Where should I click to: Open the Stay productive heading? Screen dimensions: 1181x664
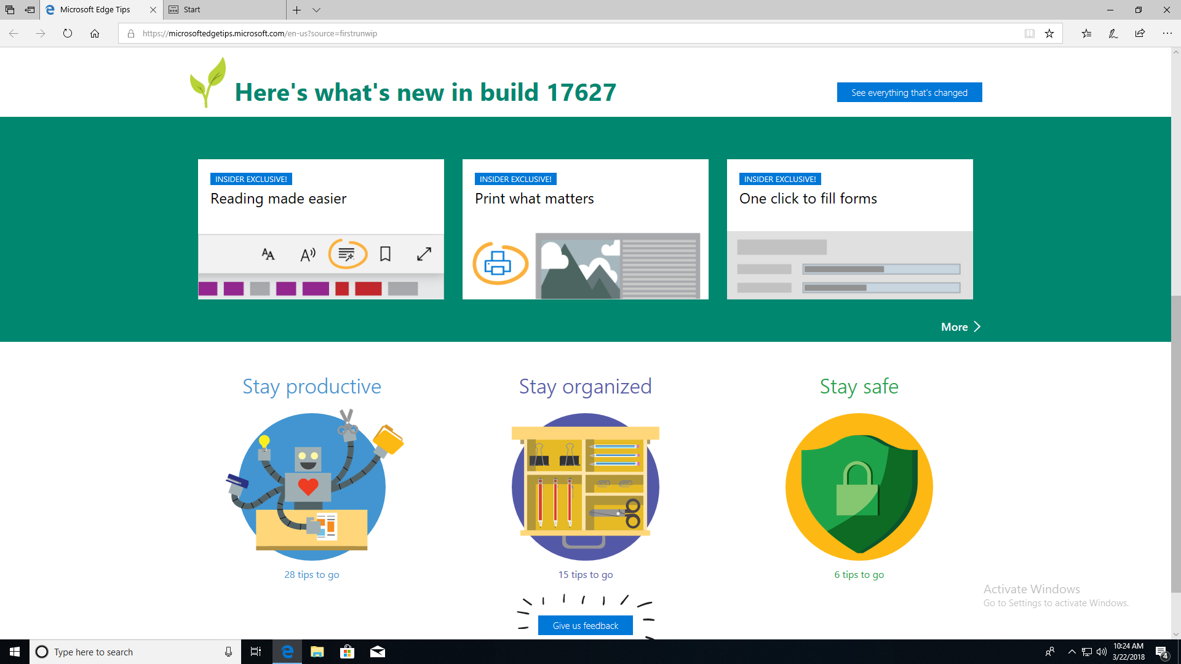point(312,386)
